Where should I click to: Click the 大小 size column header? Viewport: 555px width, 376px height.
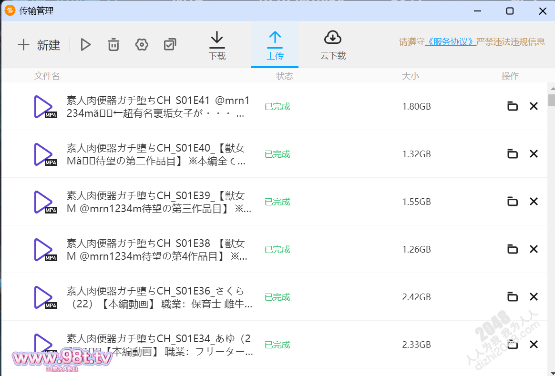click(x=410, y=76)
